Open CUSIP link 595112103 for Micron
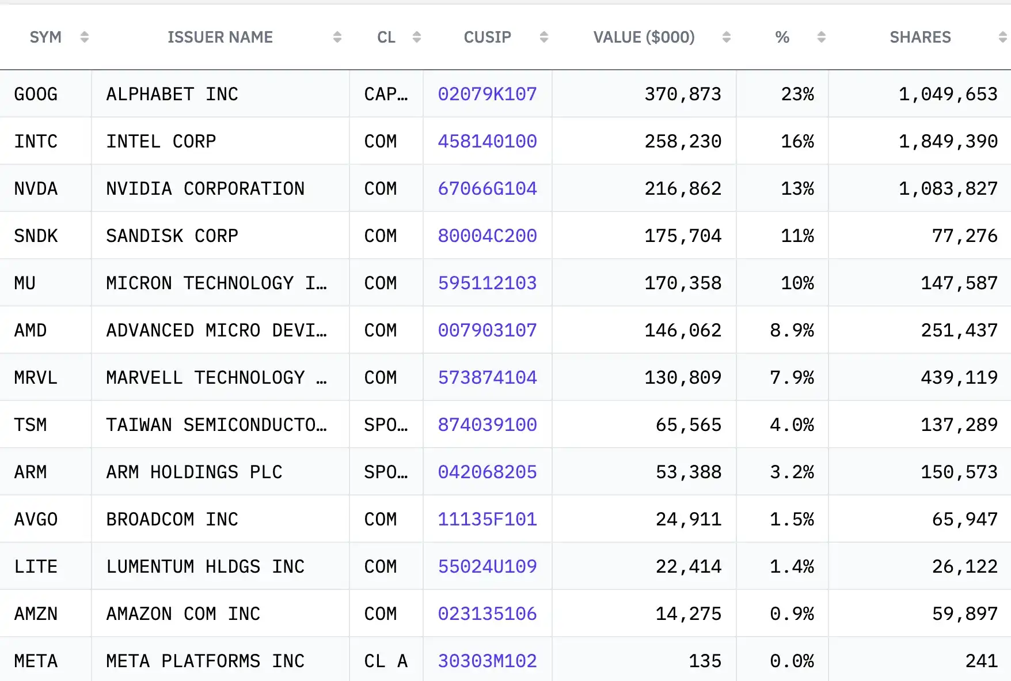Screen dimensions: 1011x681 tap(487, 283)
